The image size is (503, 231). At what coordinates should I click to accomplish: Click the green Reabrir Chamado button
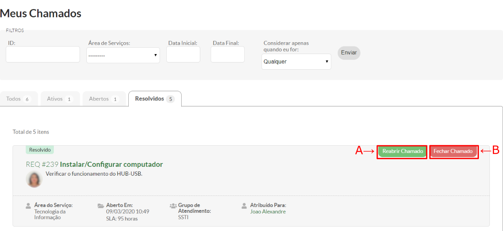402,151
